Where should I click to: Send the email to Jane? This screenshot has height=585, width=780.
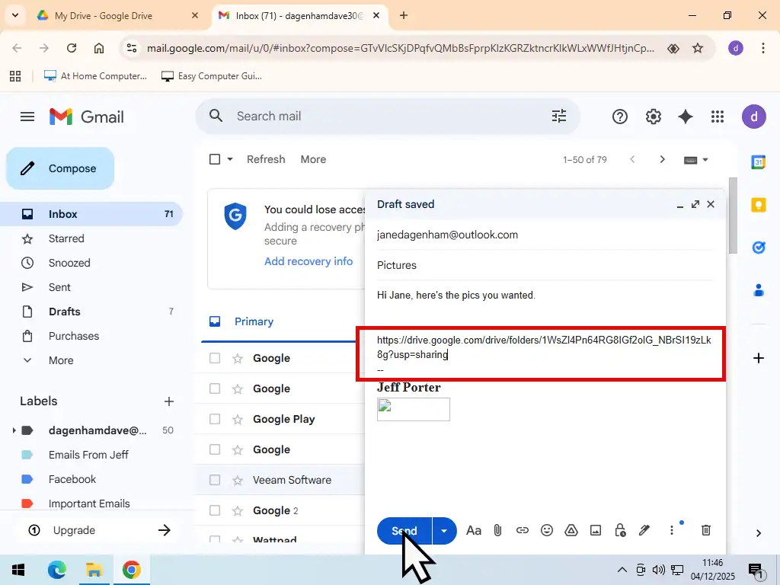[x=404, y=530]
